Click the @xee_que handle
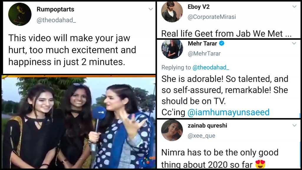Viewport: 302px width, 170px height. (201, 136)
